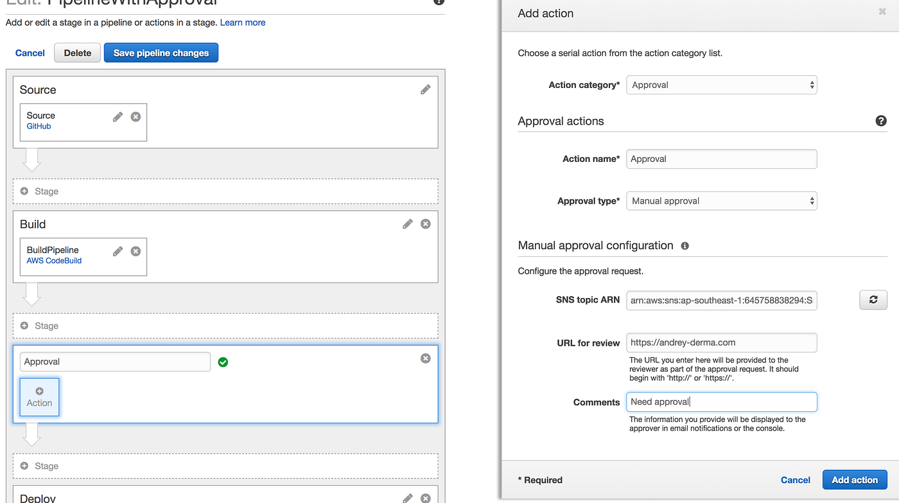Image resolution: width=899 pixels, height=503 pixels.
Task: Open the Action category dropdown
Action: (721, 84)
